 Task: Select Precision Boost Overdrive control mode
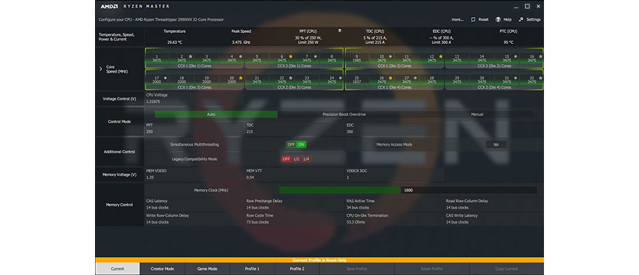(x=344, y=114)
